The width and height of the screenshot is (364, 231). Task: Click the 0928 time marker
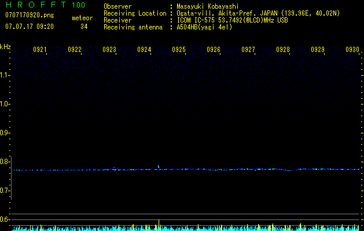coord(283,50)
